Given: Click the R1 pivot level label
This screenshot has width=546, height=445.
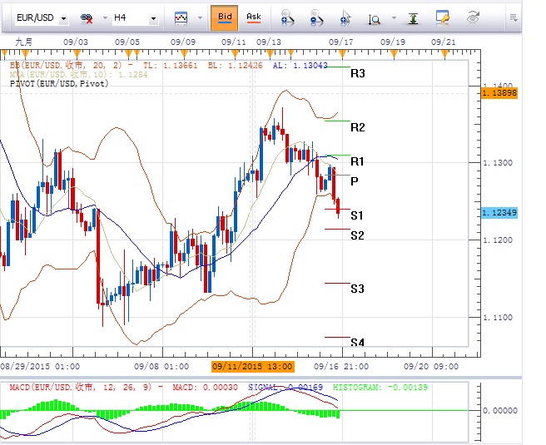Looking at the screenshot, I should (x=357, y=161).
